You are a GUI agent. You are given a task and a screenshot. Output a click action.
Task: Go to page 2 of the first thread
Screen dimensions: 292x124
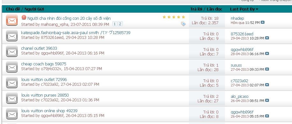click(x=120, y=24)
